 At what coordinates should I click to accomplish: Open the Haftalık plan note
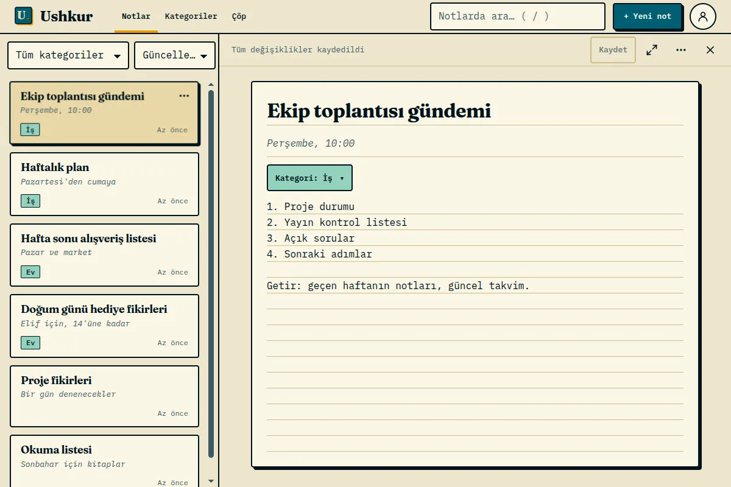(x=104, y=184)
